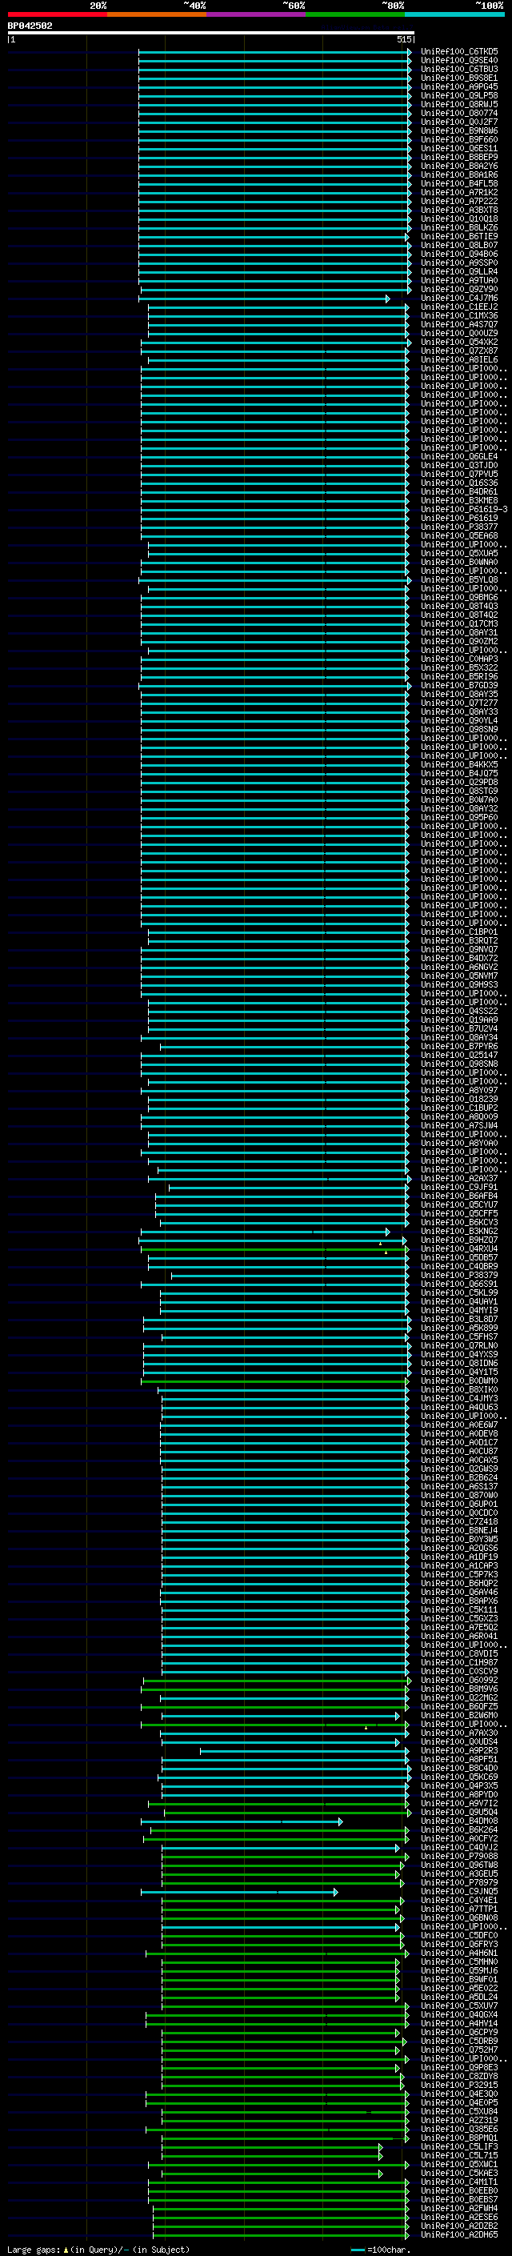Select label UniRef100_Q6ES11

[x=458, y=148]
